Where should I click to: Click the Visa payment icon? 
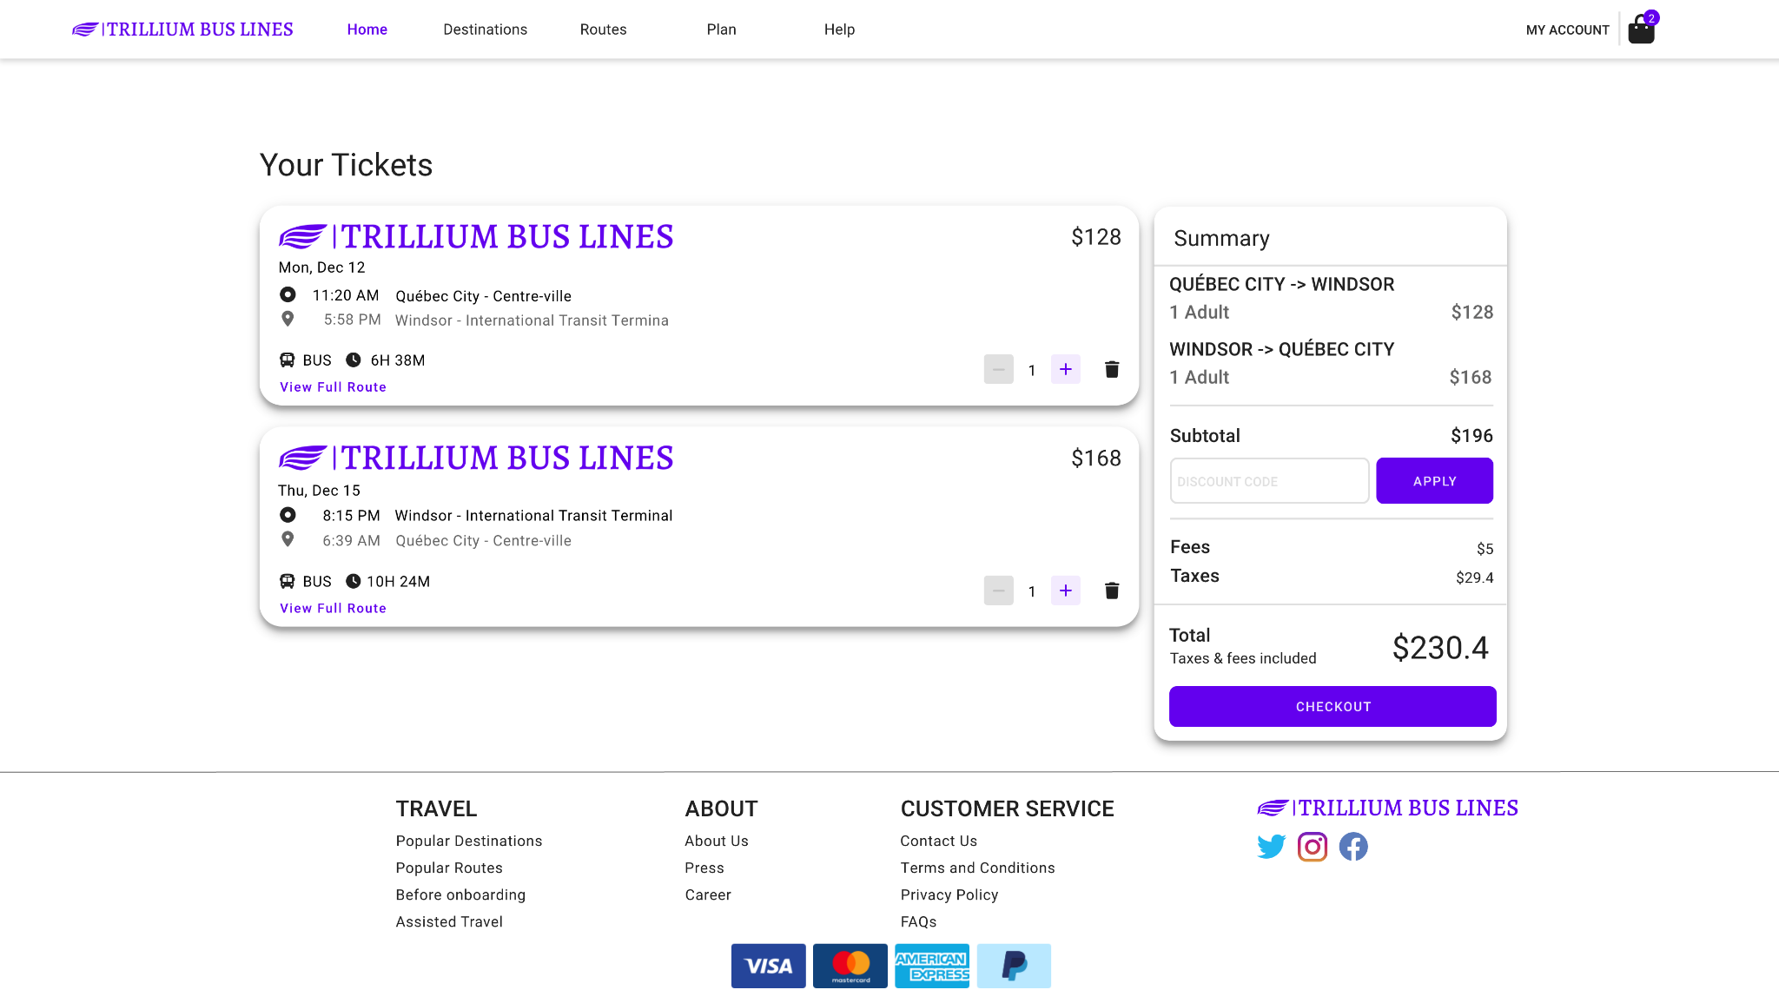(x=768, y=966)
